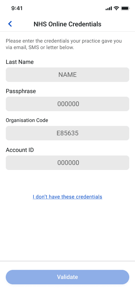Image resolution: width=135 pixels, height=293 pixels.
Task: Focus the Passphrase input field
Action: 68,104
